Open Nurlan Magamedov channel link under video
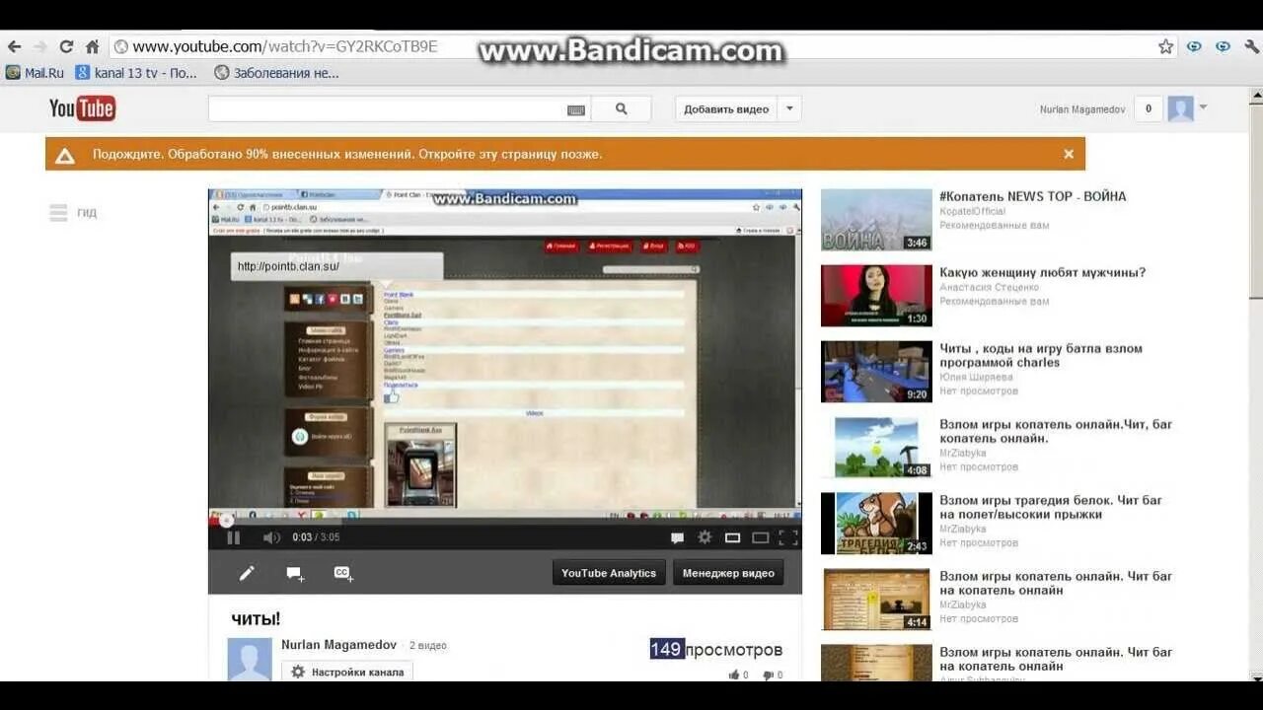The height and width of the screenshot is (710, 1263). 338,645
